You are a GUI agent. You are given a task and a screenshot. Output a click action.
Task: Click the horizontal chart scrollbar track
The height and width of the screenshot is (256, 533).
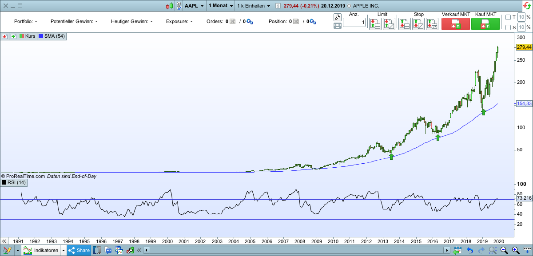[297, 251]
